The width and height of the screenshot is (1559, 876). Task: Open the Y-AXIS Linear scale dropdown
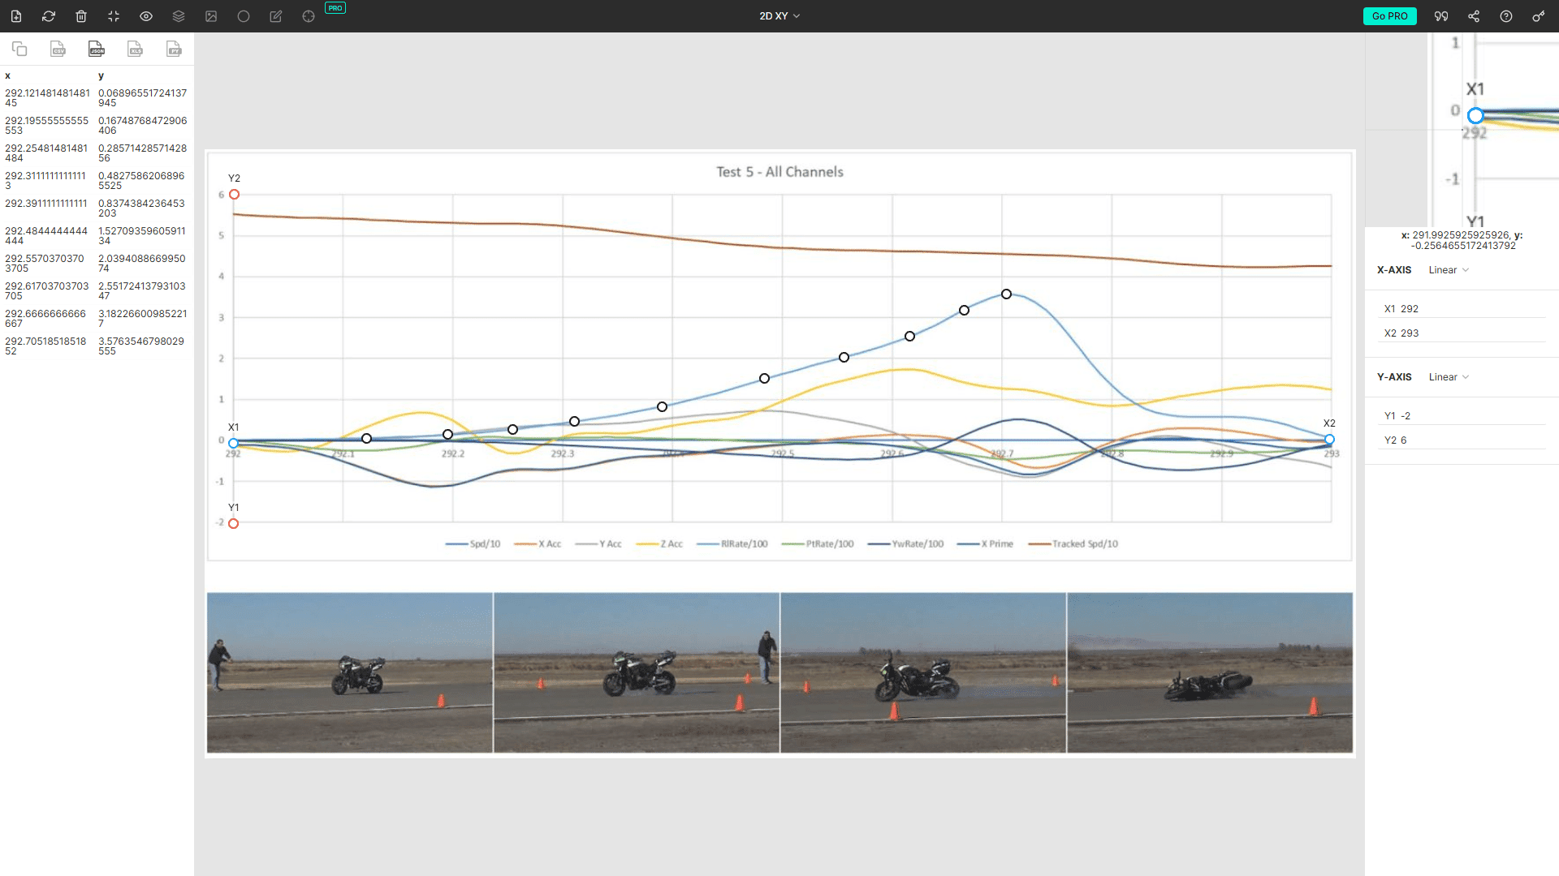pos(1449,377)
